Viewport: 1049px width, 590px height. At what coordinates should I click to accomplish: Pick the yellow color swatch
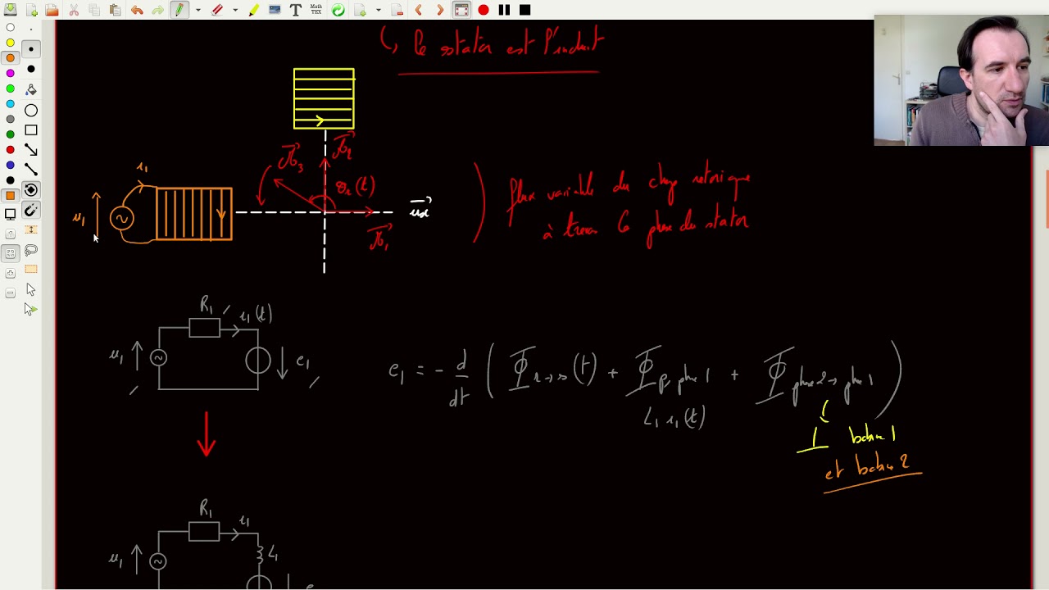point(10,43)
